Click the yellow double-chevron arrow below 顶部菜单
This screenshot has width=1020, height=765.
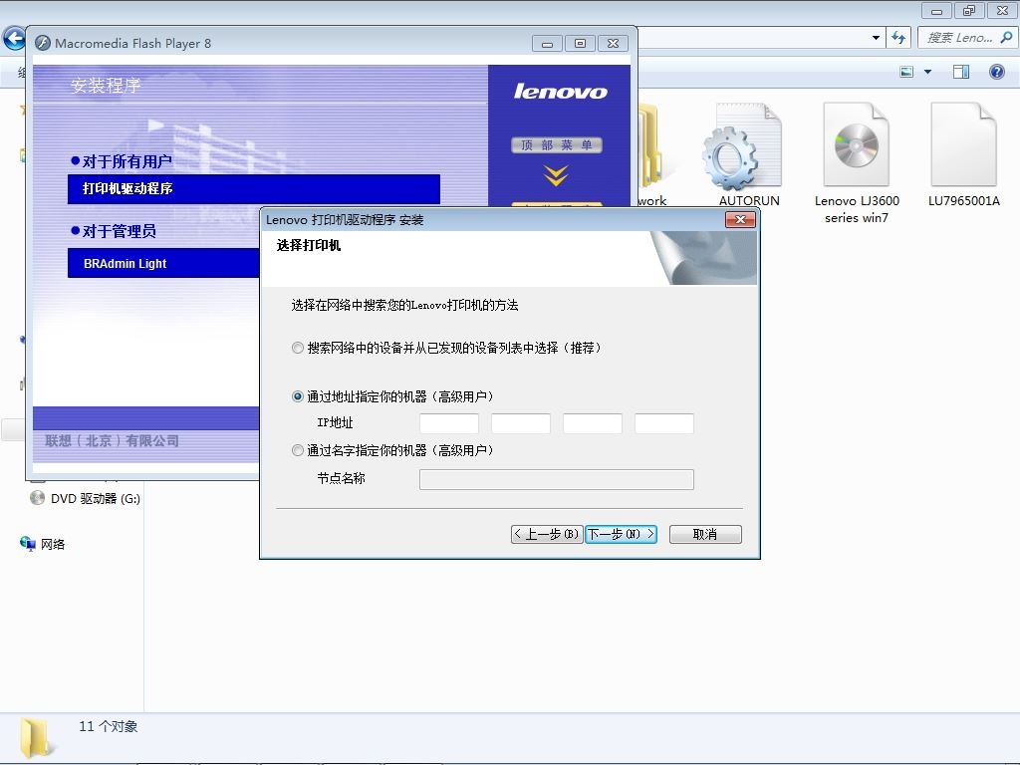(556, 175)
